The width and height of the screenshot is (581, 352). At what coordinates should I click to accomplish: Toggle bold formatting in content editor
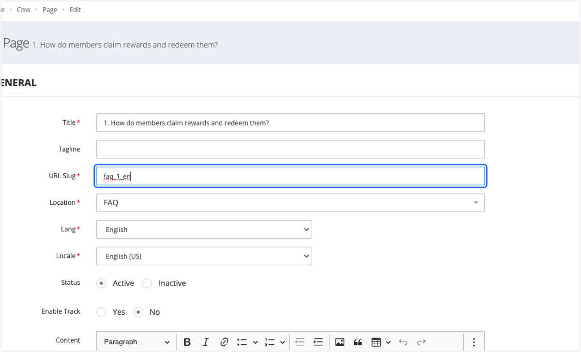pyautogui.click(x=187, y=342)
